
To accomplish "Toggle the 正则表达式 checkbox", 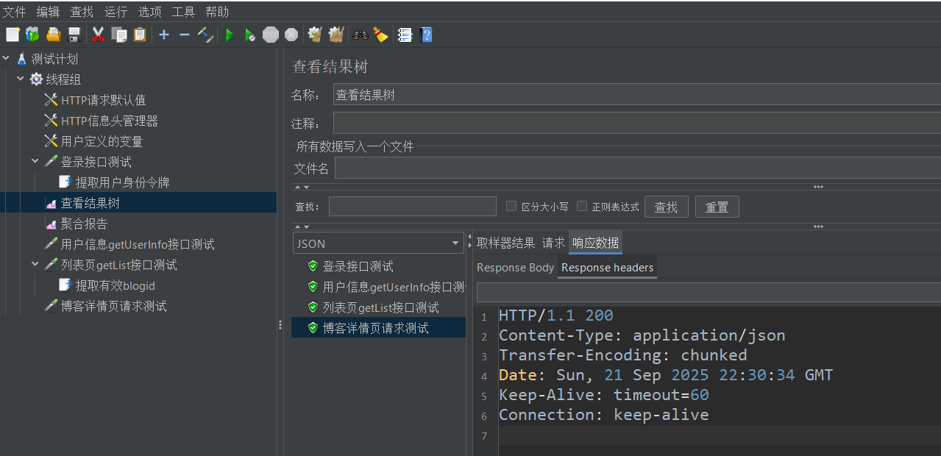I will pos(582,207).
